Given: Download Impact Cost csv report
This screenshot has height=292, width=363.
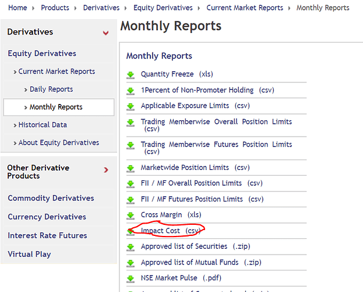Looking at the screenshot, I should click(171, 231).
